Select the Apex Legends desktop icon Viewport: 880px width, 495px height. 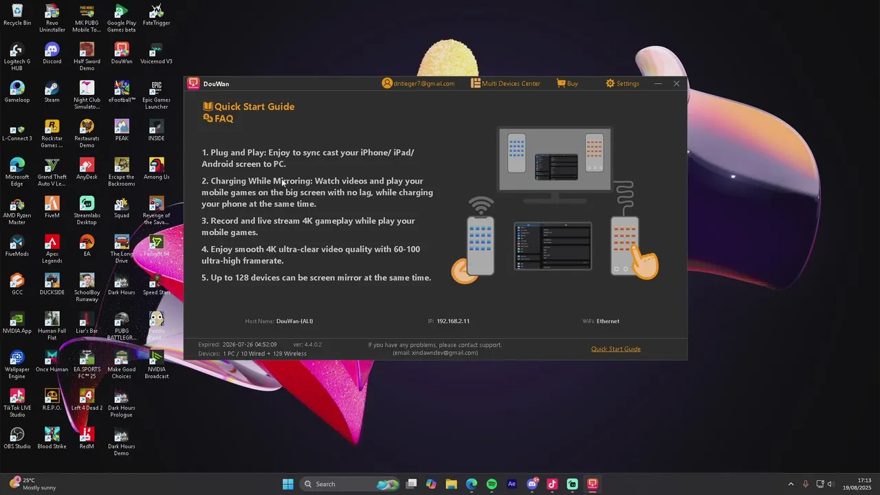52,250
